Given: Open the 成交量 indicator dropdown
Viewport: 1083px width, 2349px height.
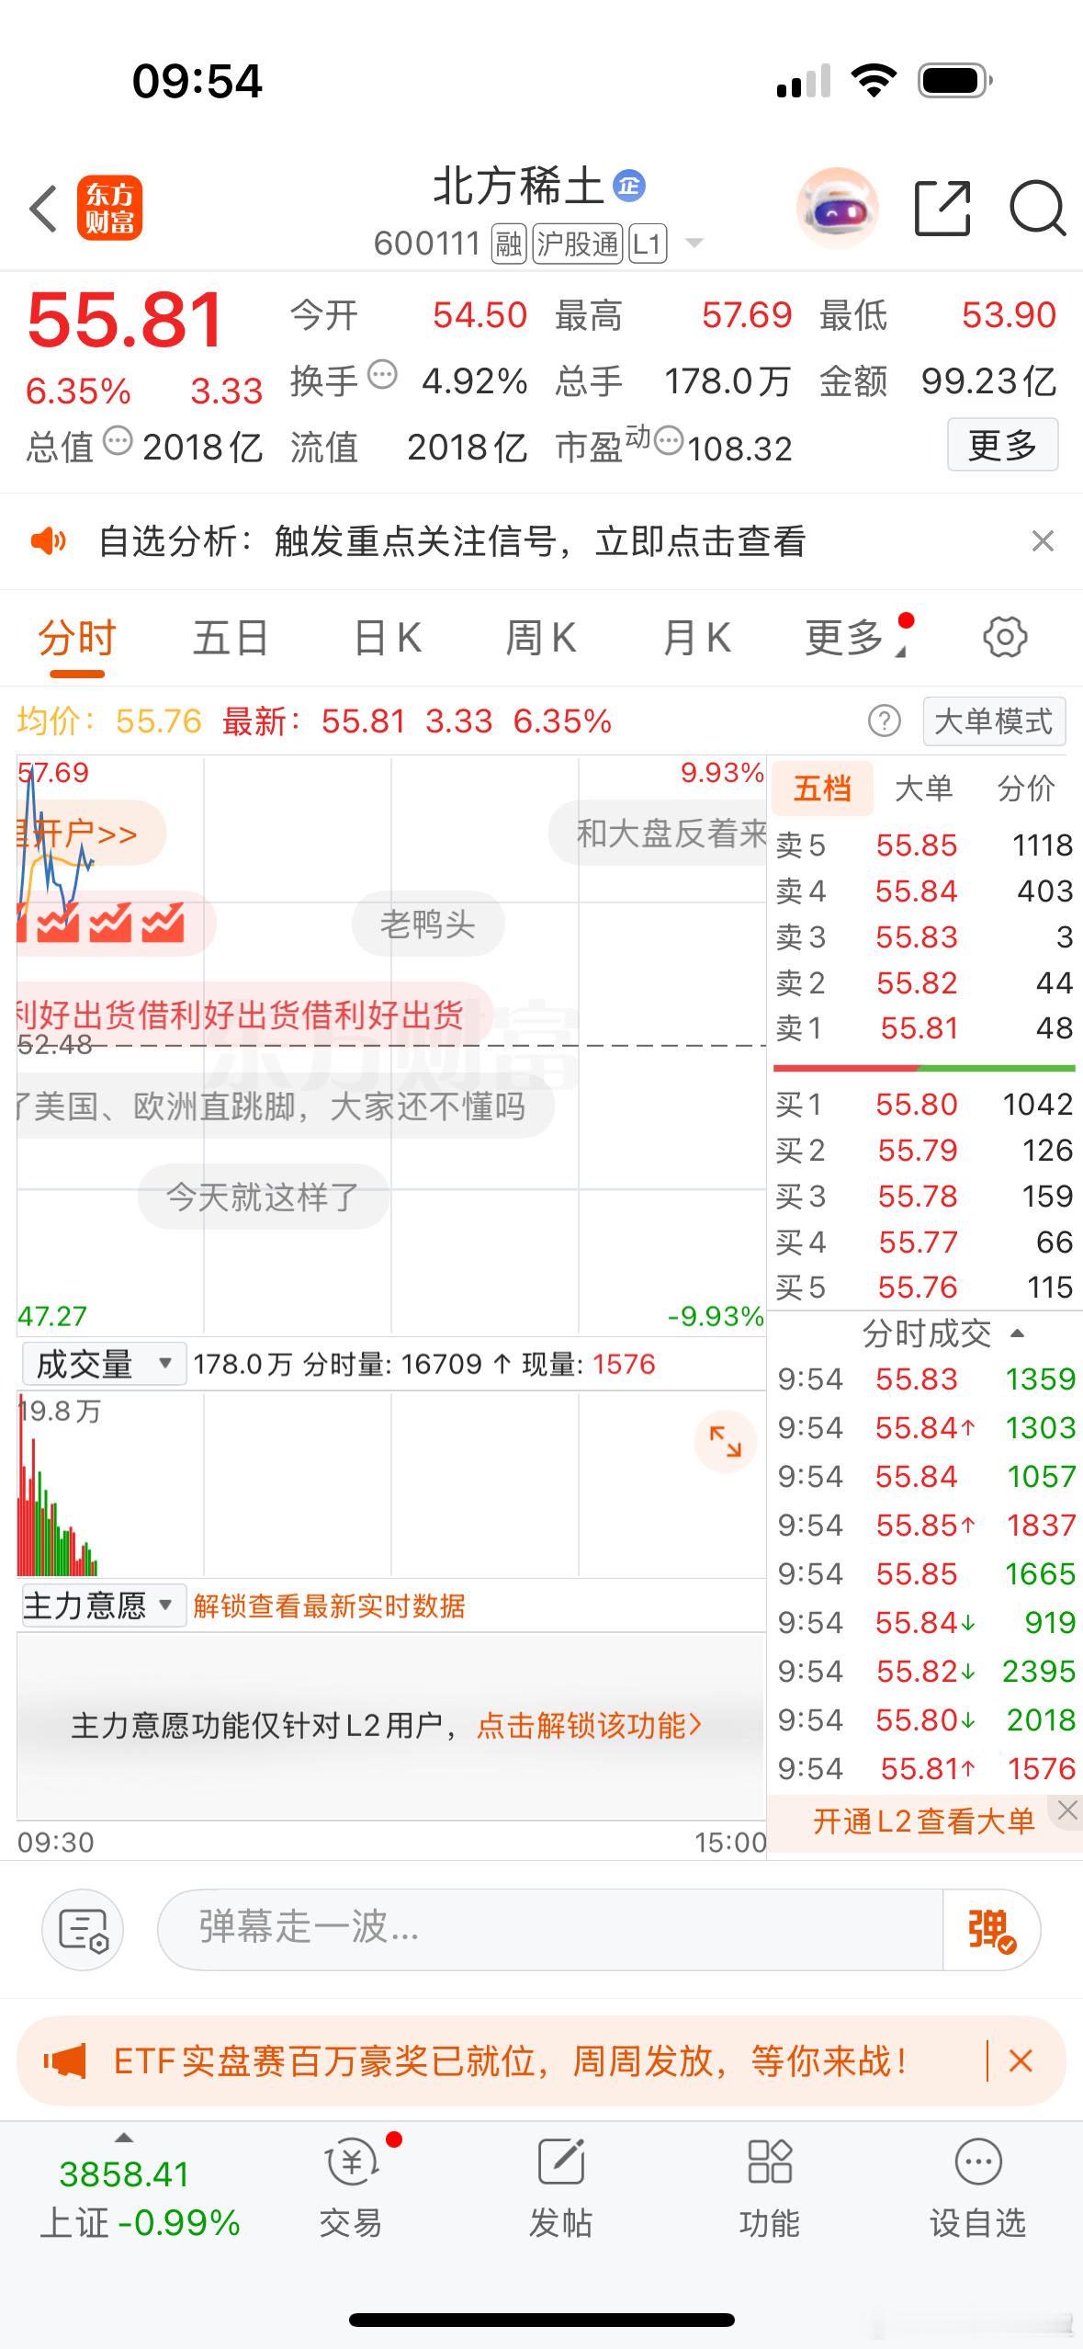Looking at the screenshot, I should [104, 1364].
